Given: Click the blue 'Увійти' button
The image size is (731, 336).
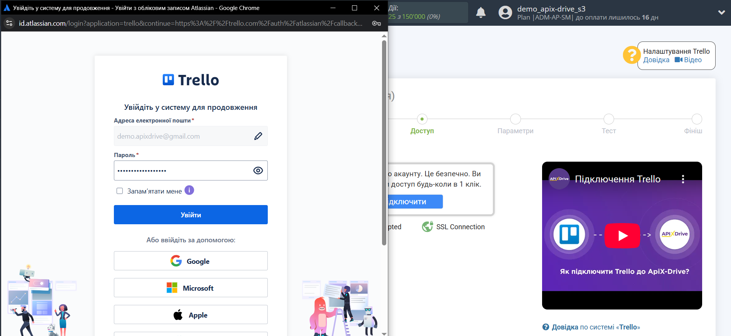Looking at the screenshot, I should click(191, 215).
